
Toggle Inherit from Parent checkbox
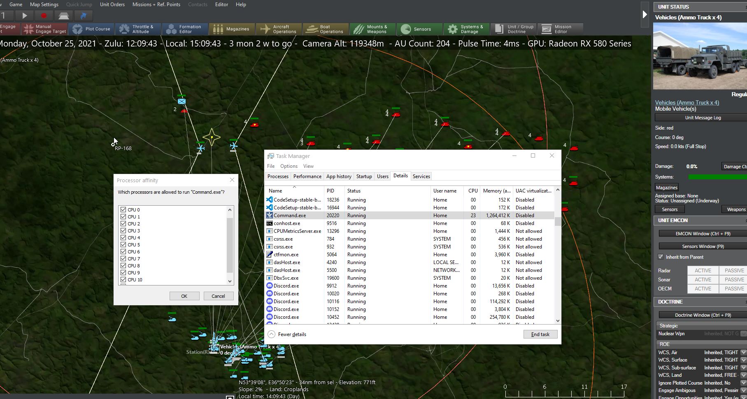[661, 257]
